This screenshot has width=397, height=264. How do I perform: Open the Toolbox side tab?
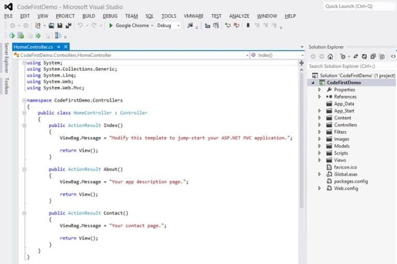7,86
